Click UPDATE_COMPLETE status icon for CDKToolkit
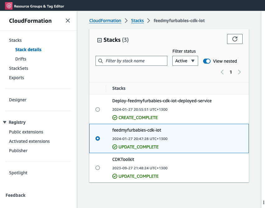This screenshot has height=208, width=265. (x=115, y=176)
